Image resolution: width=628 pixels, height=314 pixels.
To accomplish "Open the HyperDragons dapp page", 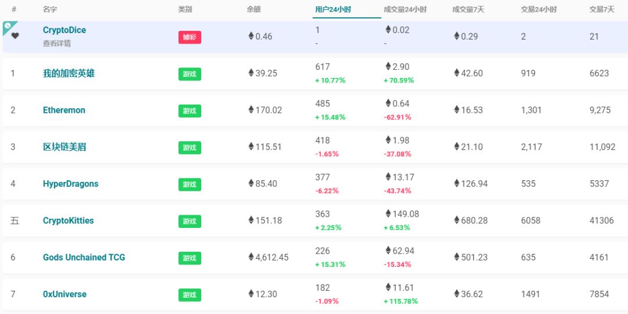I will [70, 184].
